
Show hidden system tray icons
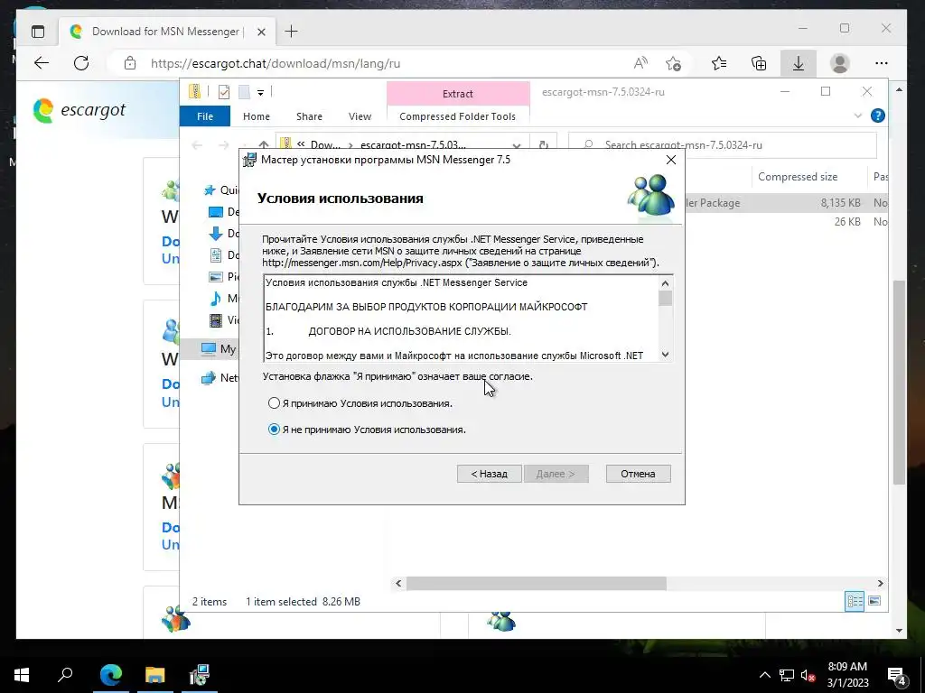point(764,675)
